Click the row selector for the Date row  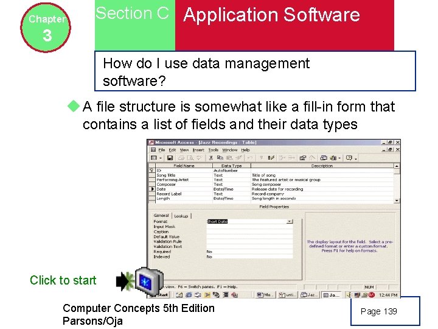point(152,189)
